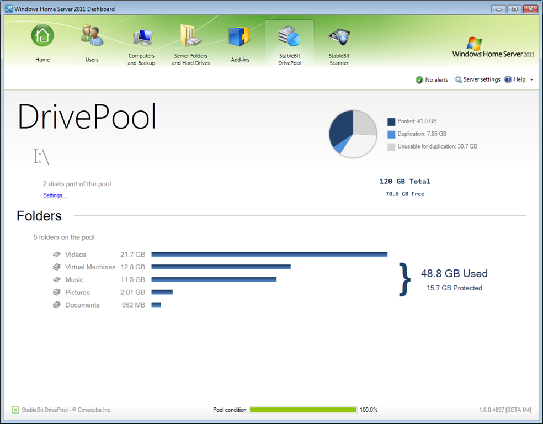Click the No alerts text
This screenshot has width=543, height=424.
tap(436, 80)
